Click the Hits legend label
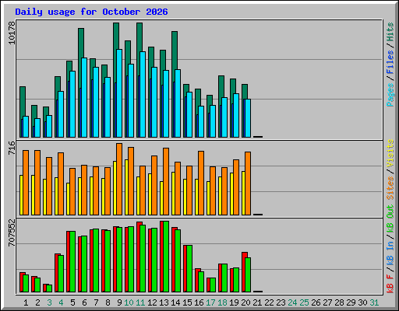This screenshot has height=311, width=399. [x=390, y=32]
